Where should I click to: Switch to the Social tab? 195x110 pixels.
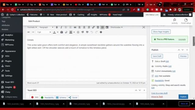click(x=73, y=97)
